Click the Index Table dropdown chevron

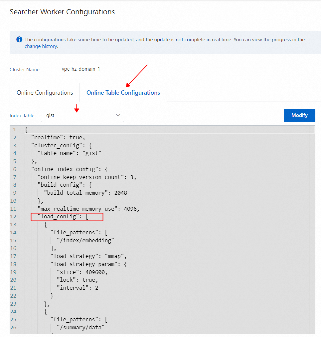[x=118, y=115]
